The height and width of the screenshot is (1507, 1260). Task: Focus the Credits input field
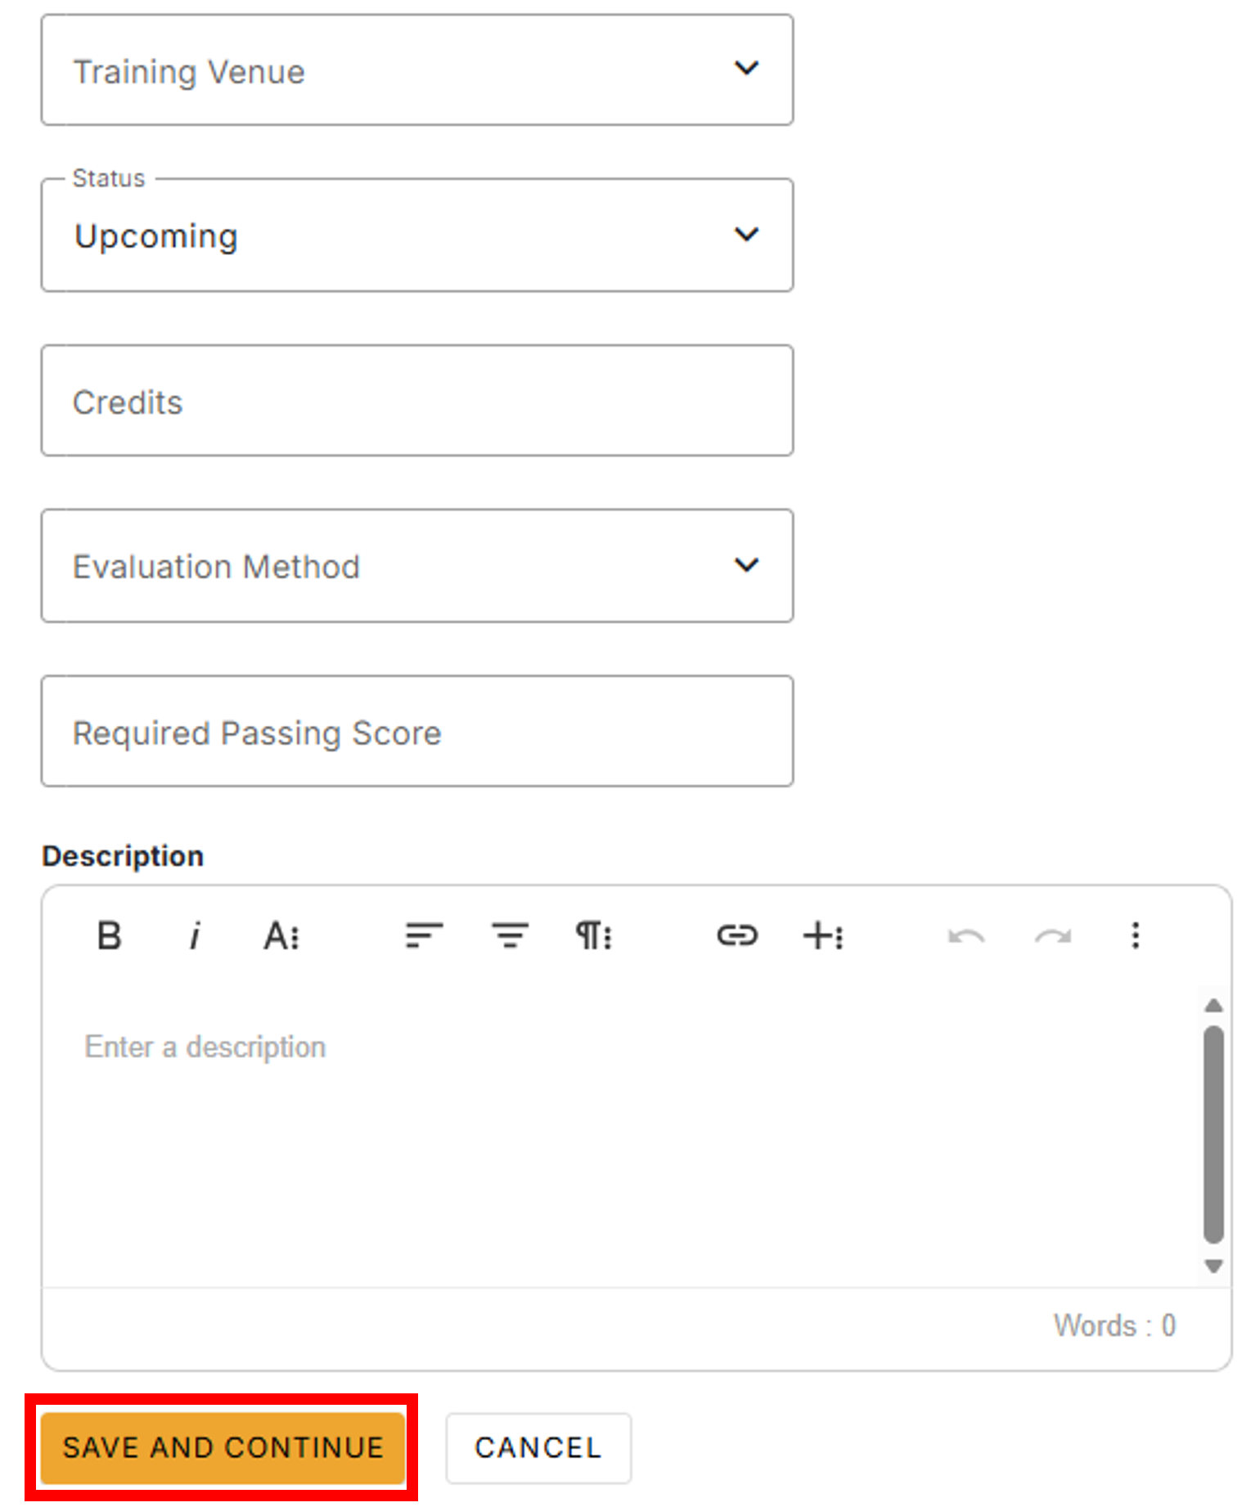pyautogui.click(x=417, y=401)
